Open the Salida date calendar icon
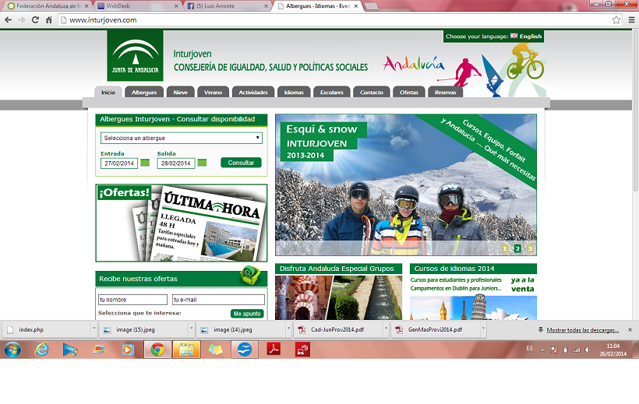Image resolution: width=639 pixels, height=404 pixels. [x=202, y=163]
